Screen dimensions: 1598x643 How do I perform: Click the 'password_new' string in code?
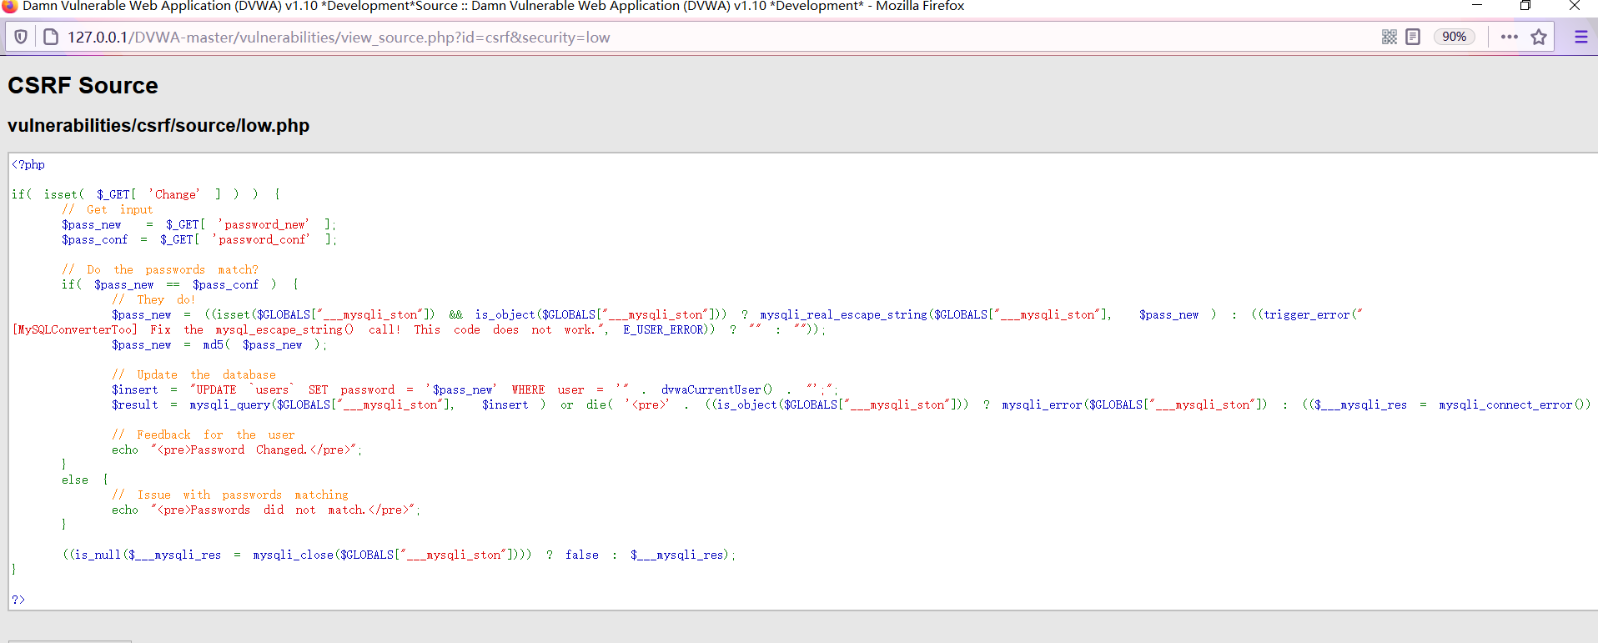tap(264, 225)
